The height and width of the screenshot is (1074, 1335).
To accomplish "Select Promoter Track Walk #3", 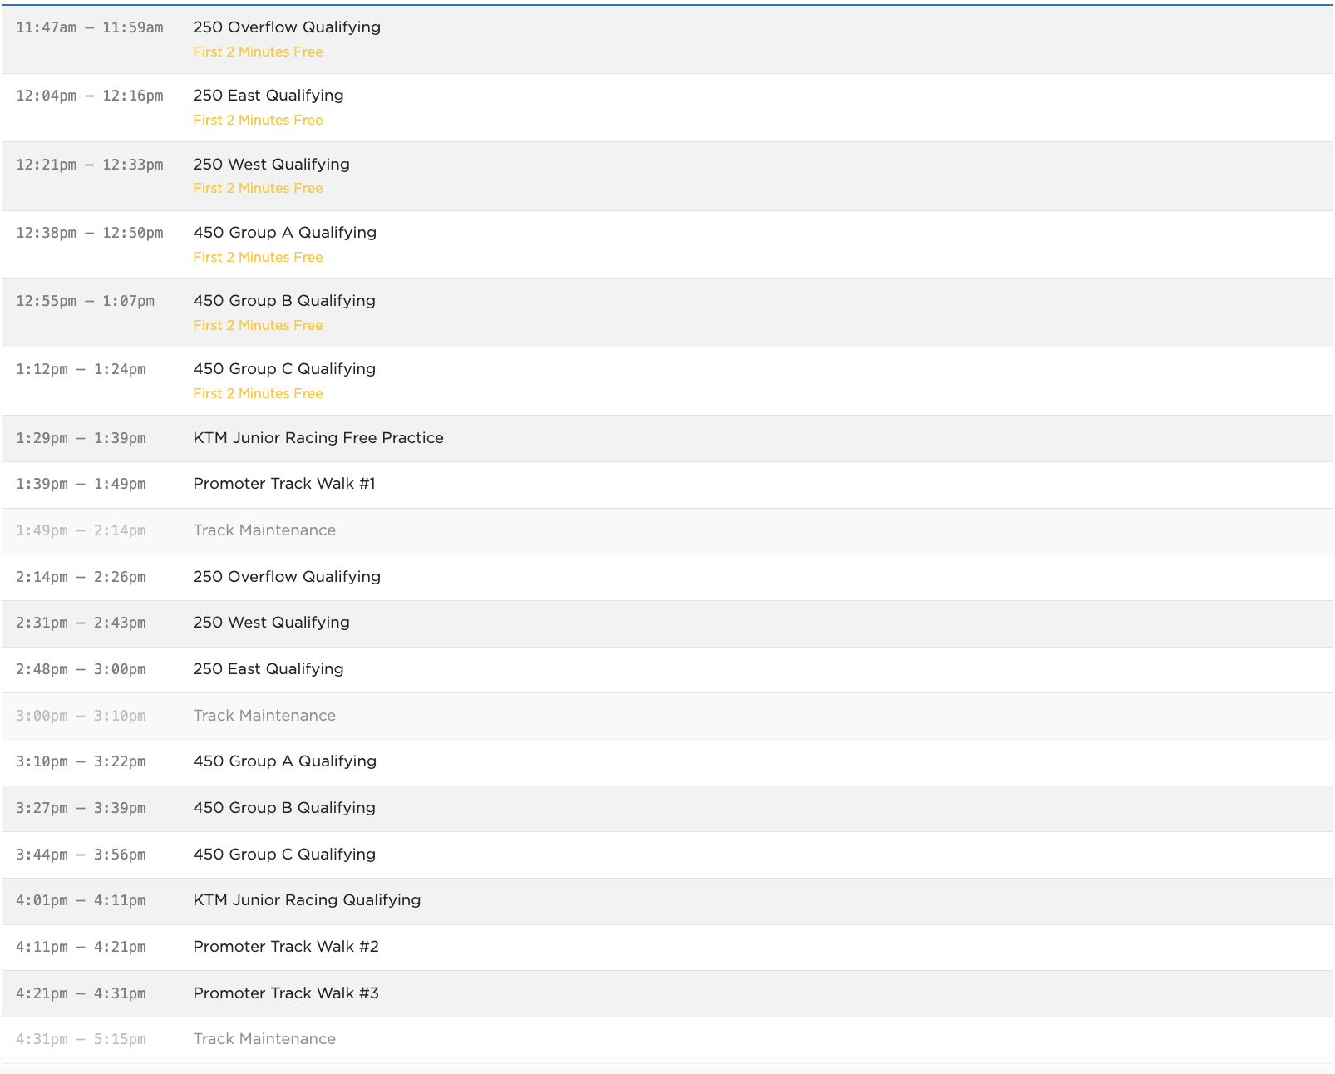I will [285, 993].
